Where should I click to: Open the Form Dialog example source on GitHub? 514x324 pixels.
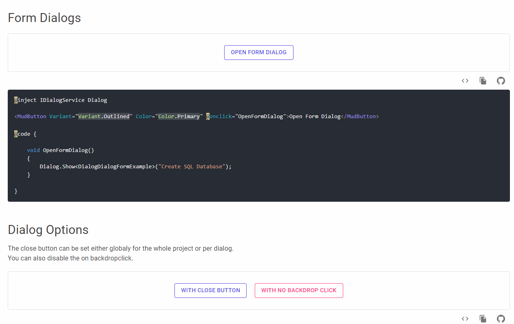[x=501, y=81]
